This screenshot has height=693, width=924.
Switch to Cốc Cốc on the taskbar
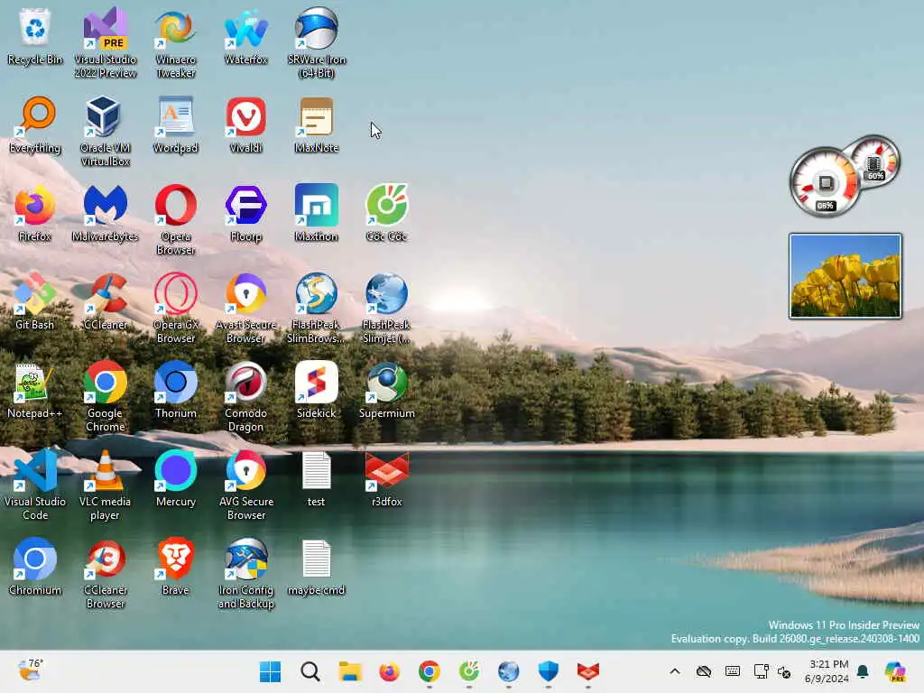[469, 671]
